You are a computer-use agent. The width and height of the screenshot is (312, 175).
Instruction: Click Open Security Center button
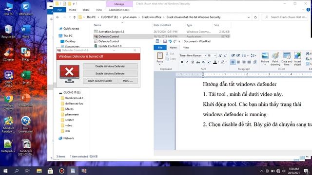100,81
